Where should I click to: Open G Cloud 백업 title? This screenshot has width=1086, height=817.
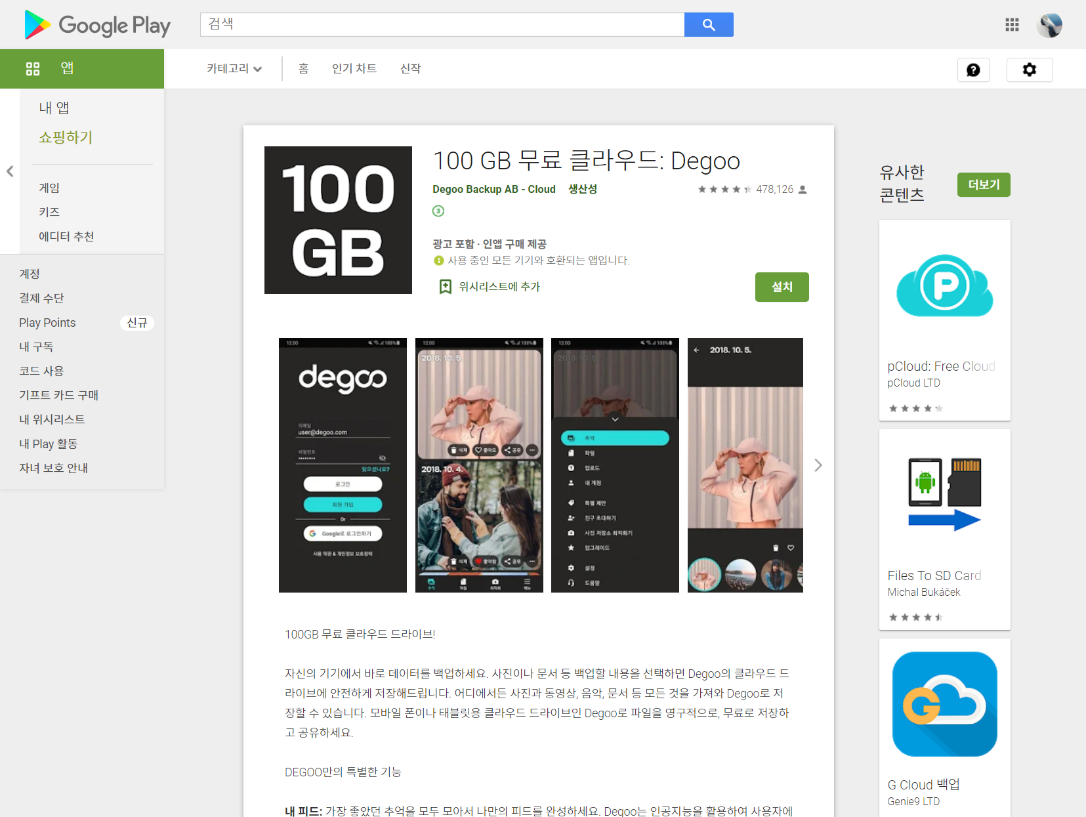(x=924, y=785)
